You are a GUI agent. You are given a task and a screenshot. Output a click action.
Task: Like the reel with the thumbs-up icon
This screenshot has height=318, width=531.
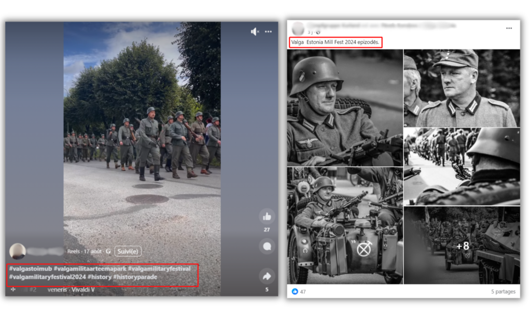[267, 216]
